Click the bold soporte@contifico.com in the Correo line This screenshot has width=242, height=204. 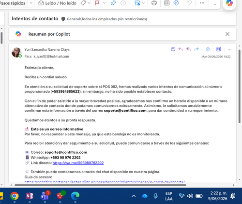[66, 152]
